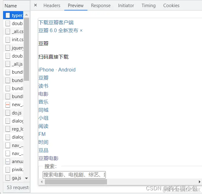Close the request details panel
202x194 pixels.
coord(36,5)
